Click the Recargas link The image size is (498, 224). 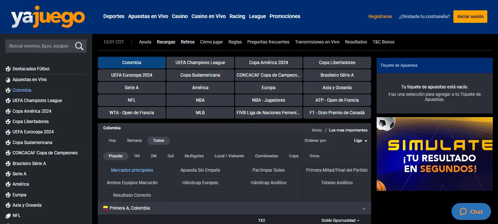(x=166, y=42)
